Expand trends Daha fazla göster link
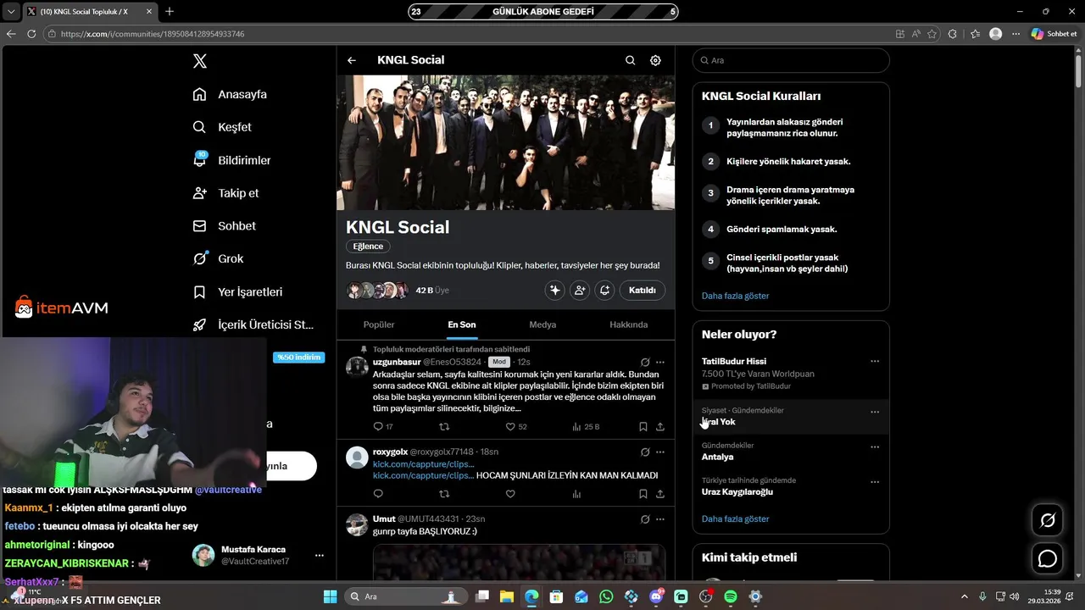The image size is (1085, 610). 735,518
